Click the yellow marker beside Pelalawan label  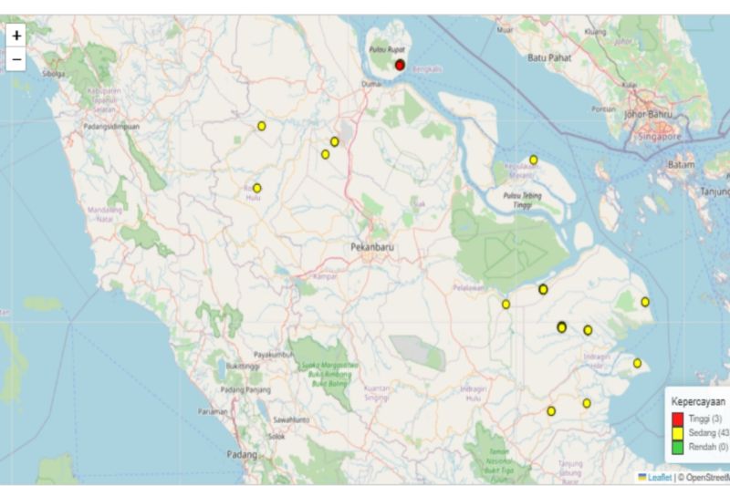(506, 304)
